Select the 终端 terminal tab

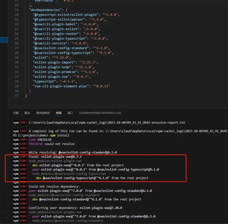click(x=59, y=113)
